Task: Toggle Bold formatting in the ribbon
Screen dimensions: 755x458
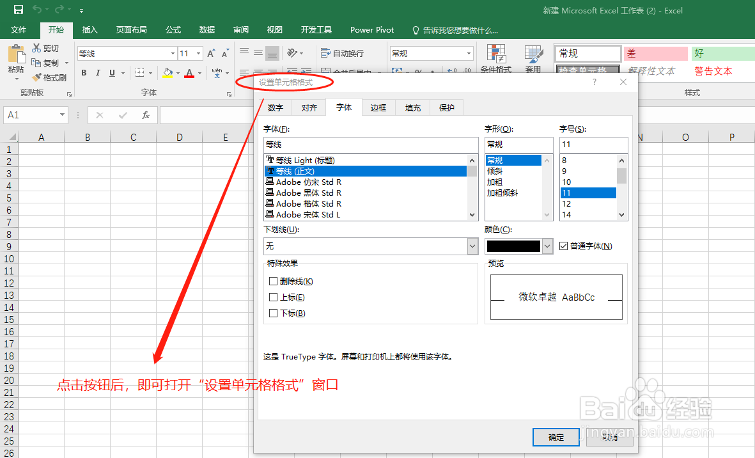Action: point(84,73)
